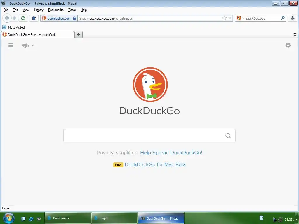The width and height of the screenshot is (299, 224).
Task: Go back with the back arrow button
Action: [7, 18]
